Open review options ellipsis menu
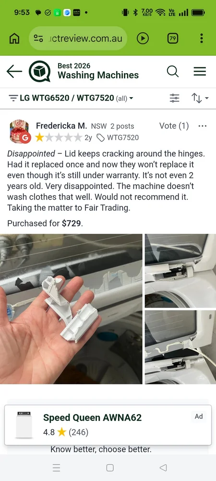This screenshot has width=216, height=481. click(x=203, y=126)
